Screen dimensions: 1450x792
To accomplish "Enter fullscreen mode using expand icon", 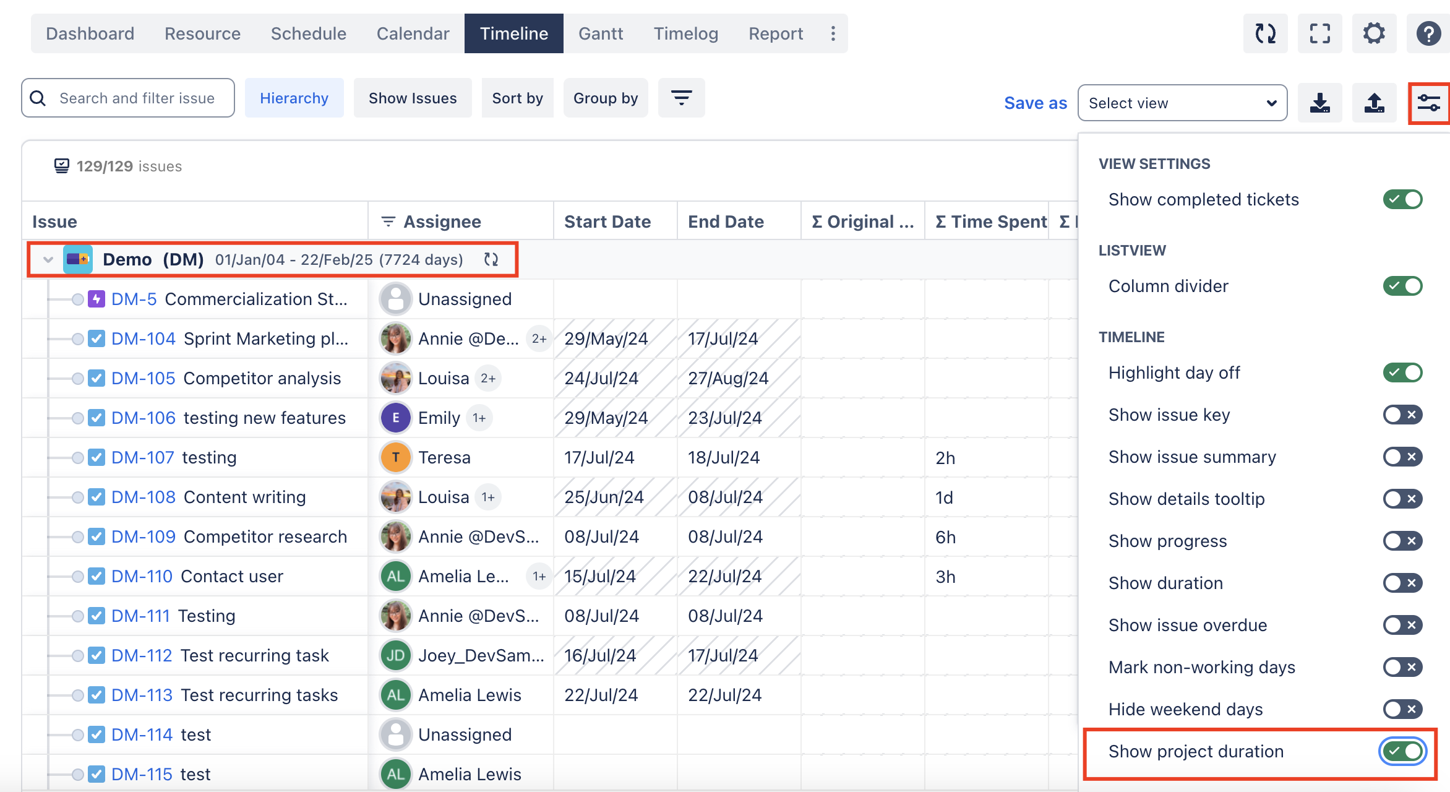I will coord(1319,33).
